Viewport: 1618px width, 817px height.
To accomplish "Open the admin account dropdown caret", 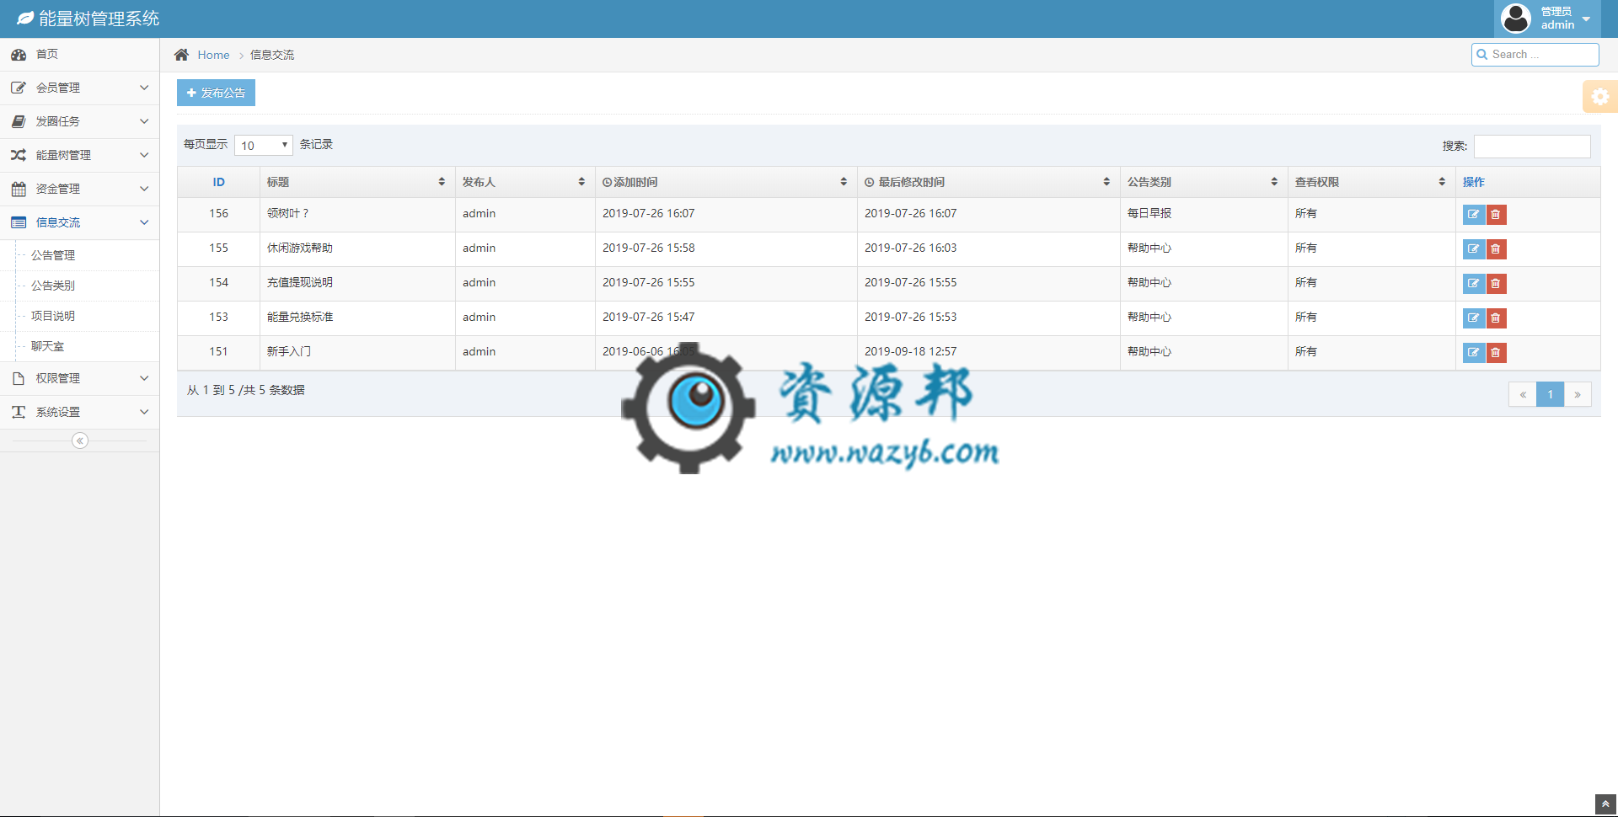I will [1586, 19].
